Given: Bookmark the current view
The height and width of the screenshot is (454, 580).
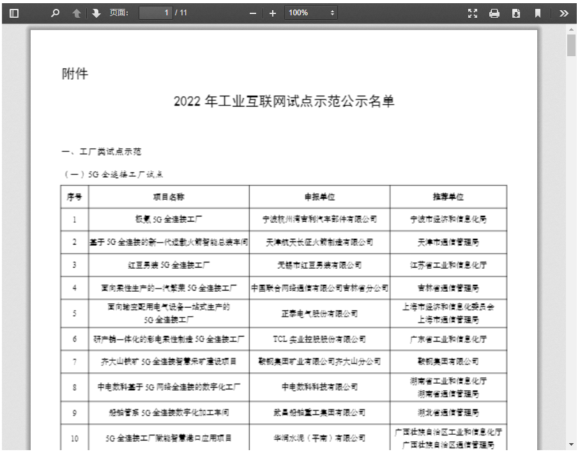Looking at the screenshot, I should point(538,13).
